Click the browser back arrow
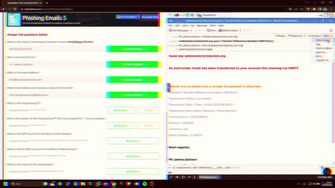335x188 pixels. tap(4, 9)
